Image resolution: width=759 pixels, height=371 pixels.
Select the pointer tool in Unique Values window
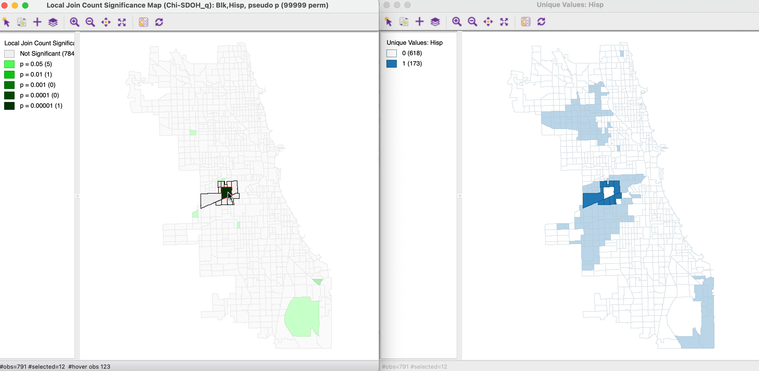(388, 22)
